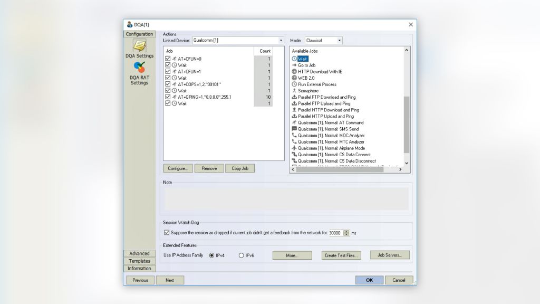Select Qualcomm Normal Airplane Mode job icon
This screenshot has height=304, width=540.
(x=294, y=148)
